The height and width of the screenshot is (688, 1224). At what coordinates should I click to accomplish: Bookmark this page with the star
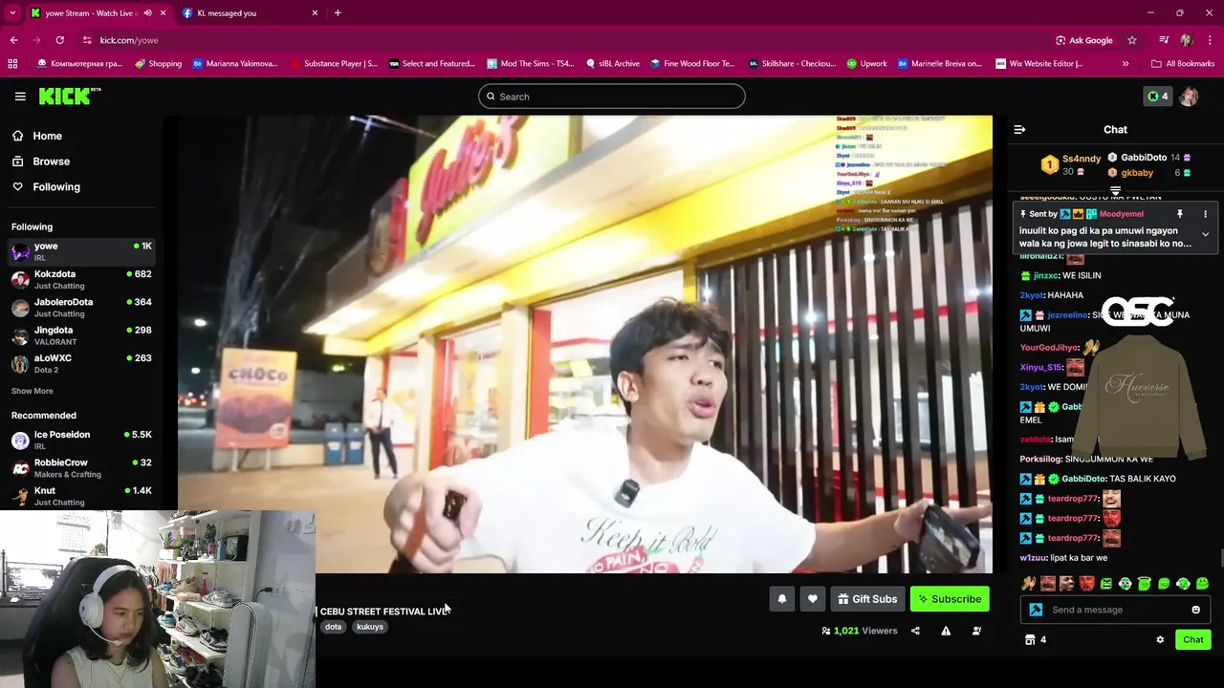click(1132, 40)
